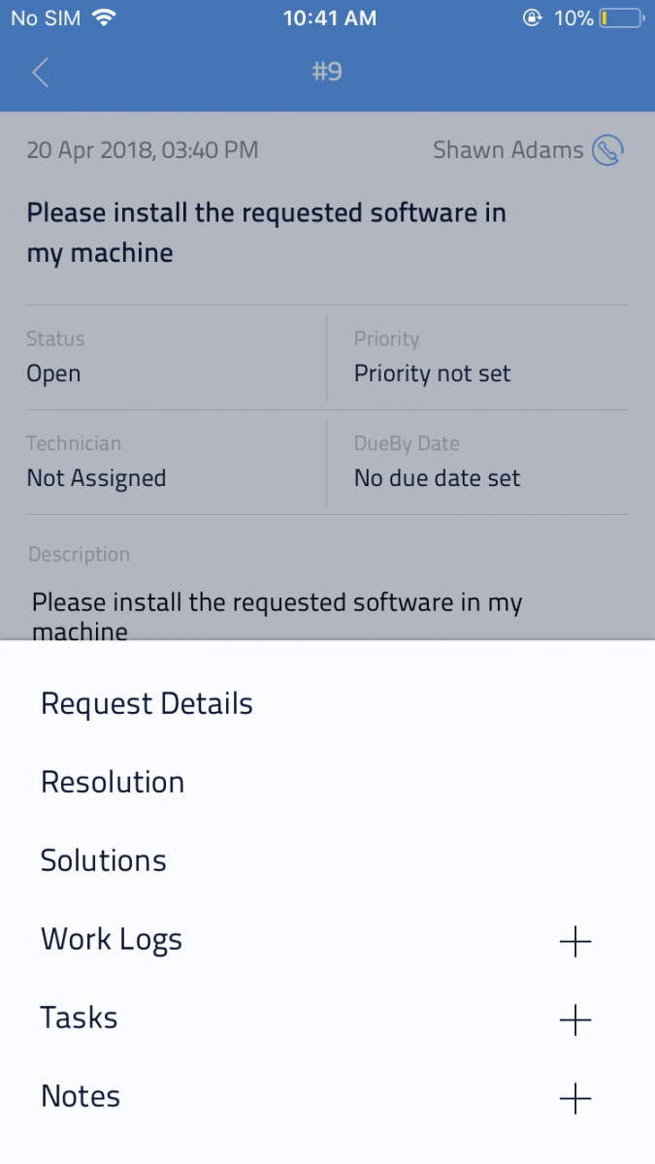Tap the rotation lock status icon
655x1164 pixels.
(x=532, y=18)
